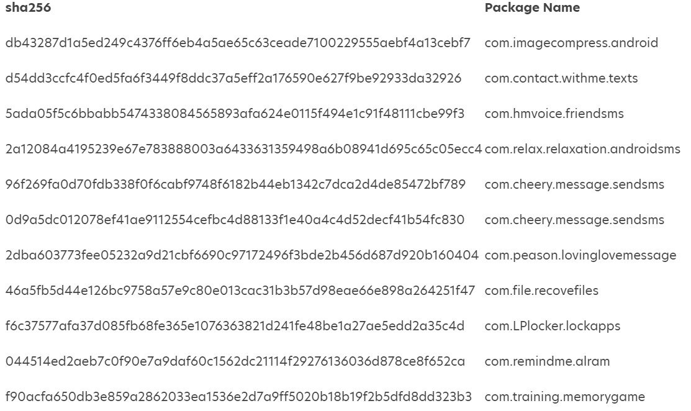
Task: Select the hash starting with d54dd3cc
Action: [x=233, y=79]
